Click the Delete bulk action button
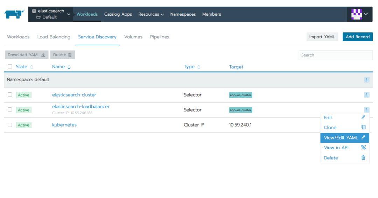This screenshot has width=378, height=198. pyautogui.click(x=63, y=55)
